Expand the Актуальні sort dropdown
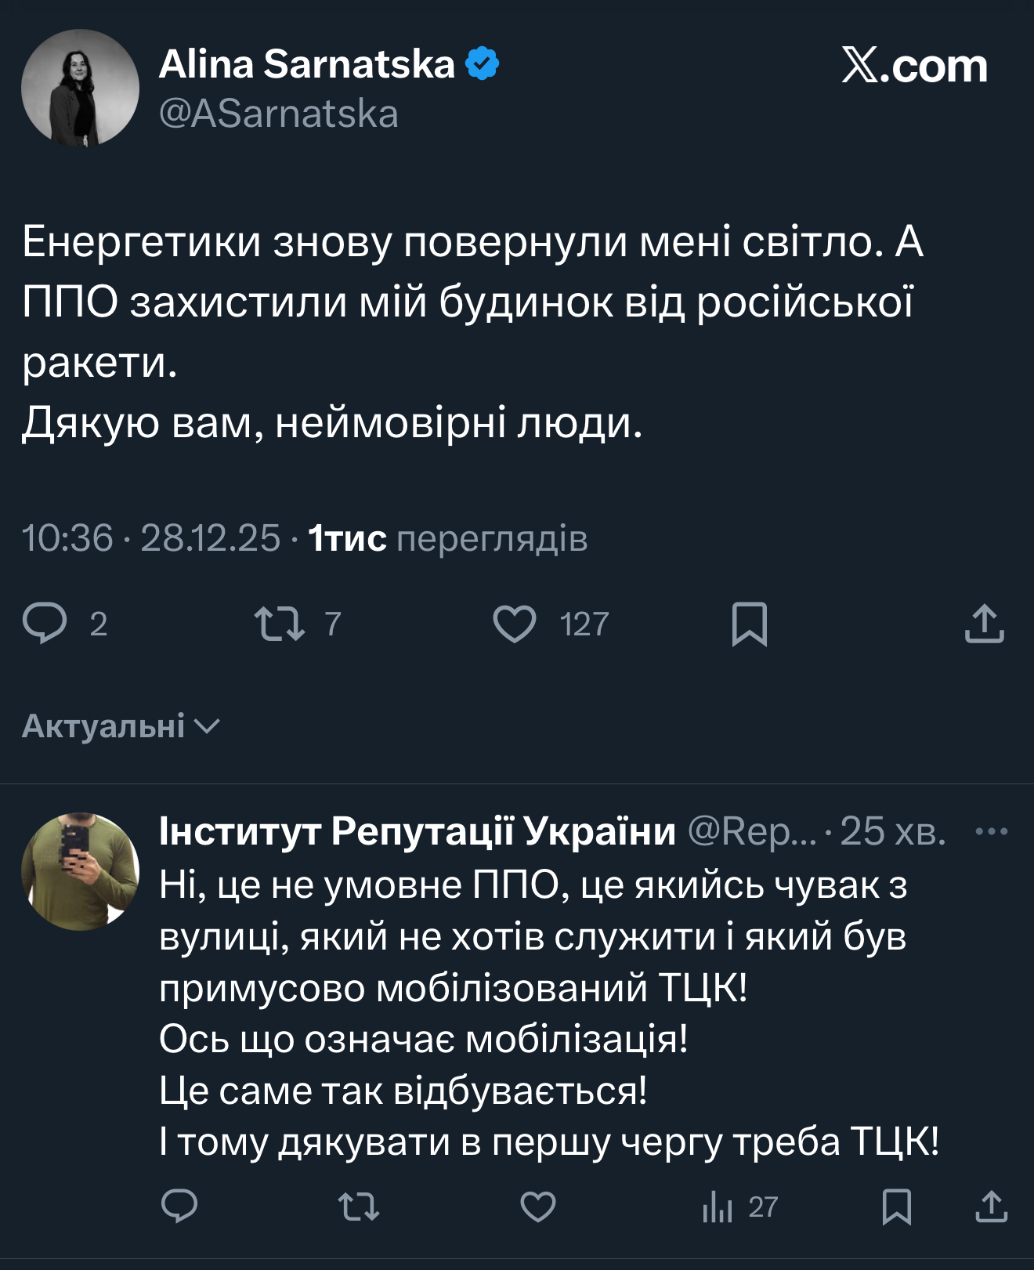1034x1270 pixels. click(x=121, y=726)
